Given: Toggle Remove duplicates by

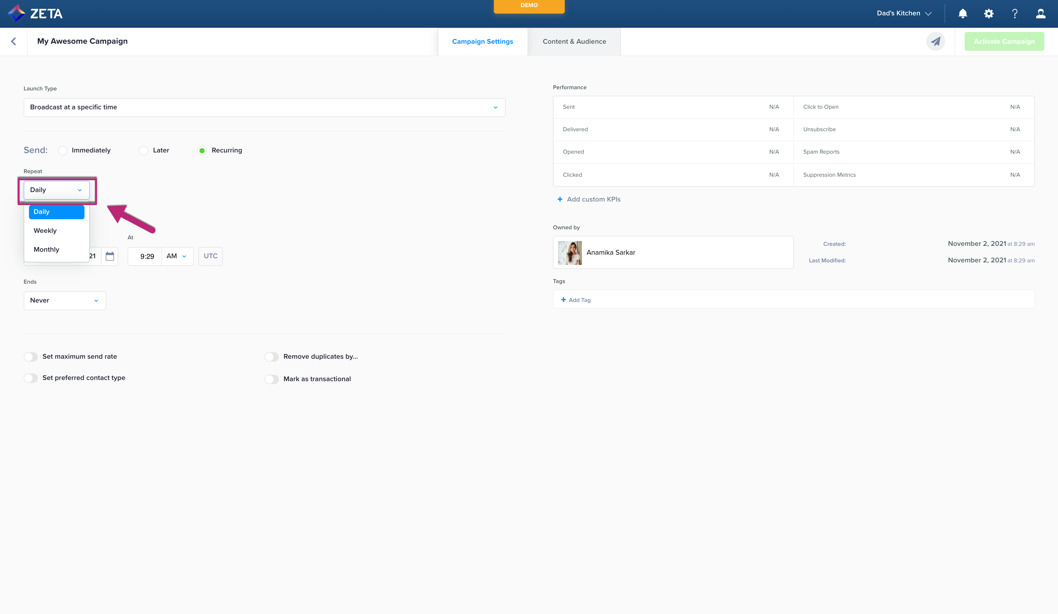Looking at the screenshot, I should tap(272, 357).
